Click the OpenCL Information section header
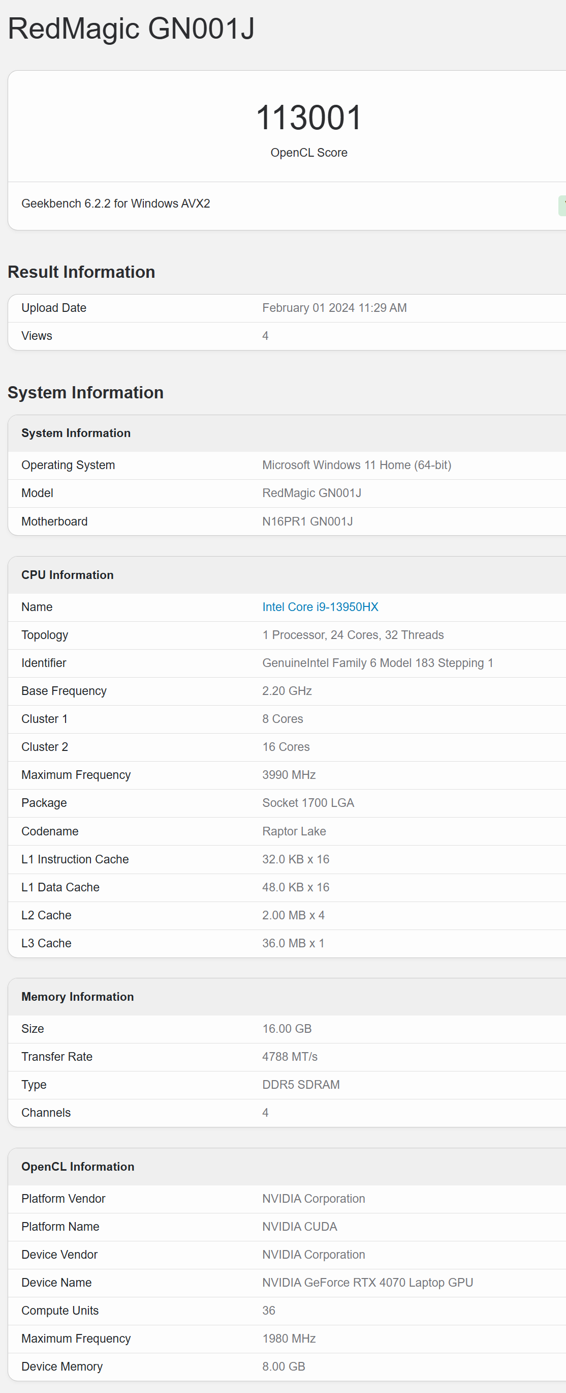Viewport: 566px width, 1393px height. [x=78, y=1167]
